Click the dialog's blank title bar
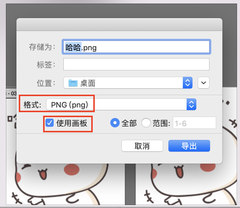This screenshot has width=240, height=208. (119, 25)
